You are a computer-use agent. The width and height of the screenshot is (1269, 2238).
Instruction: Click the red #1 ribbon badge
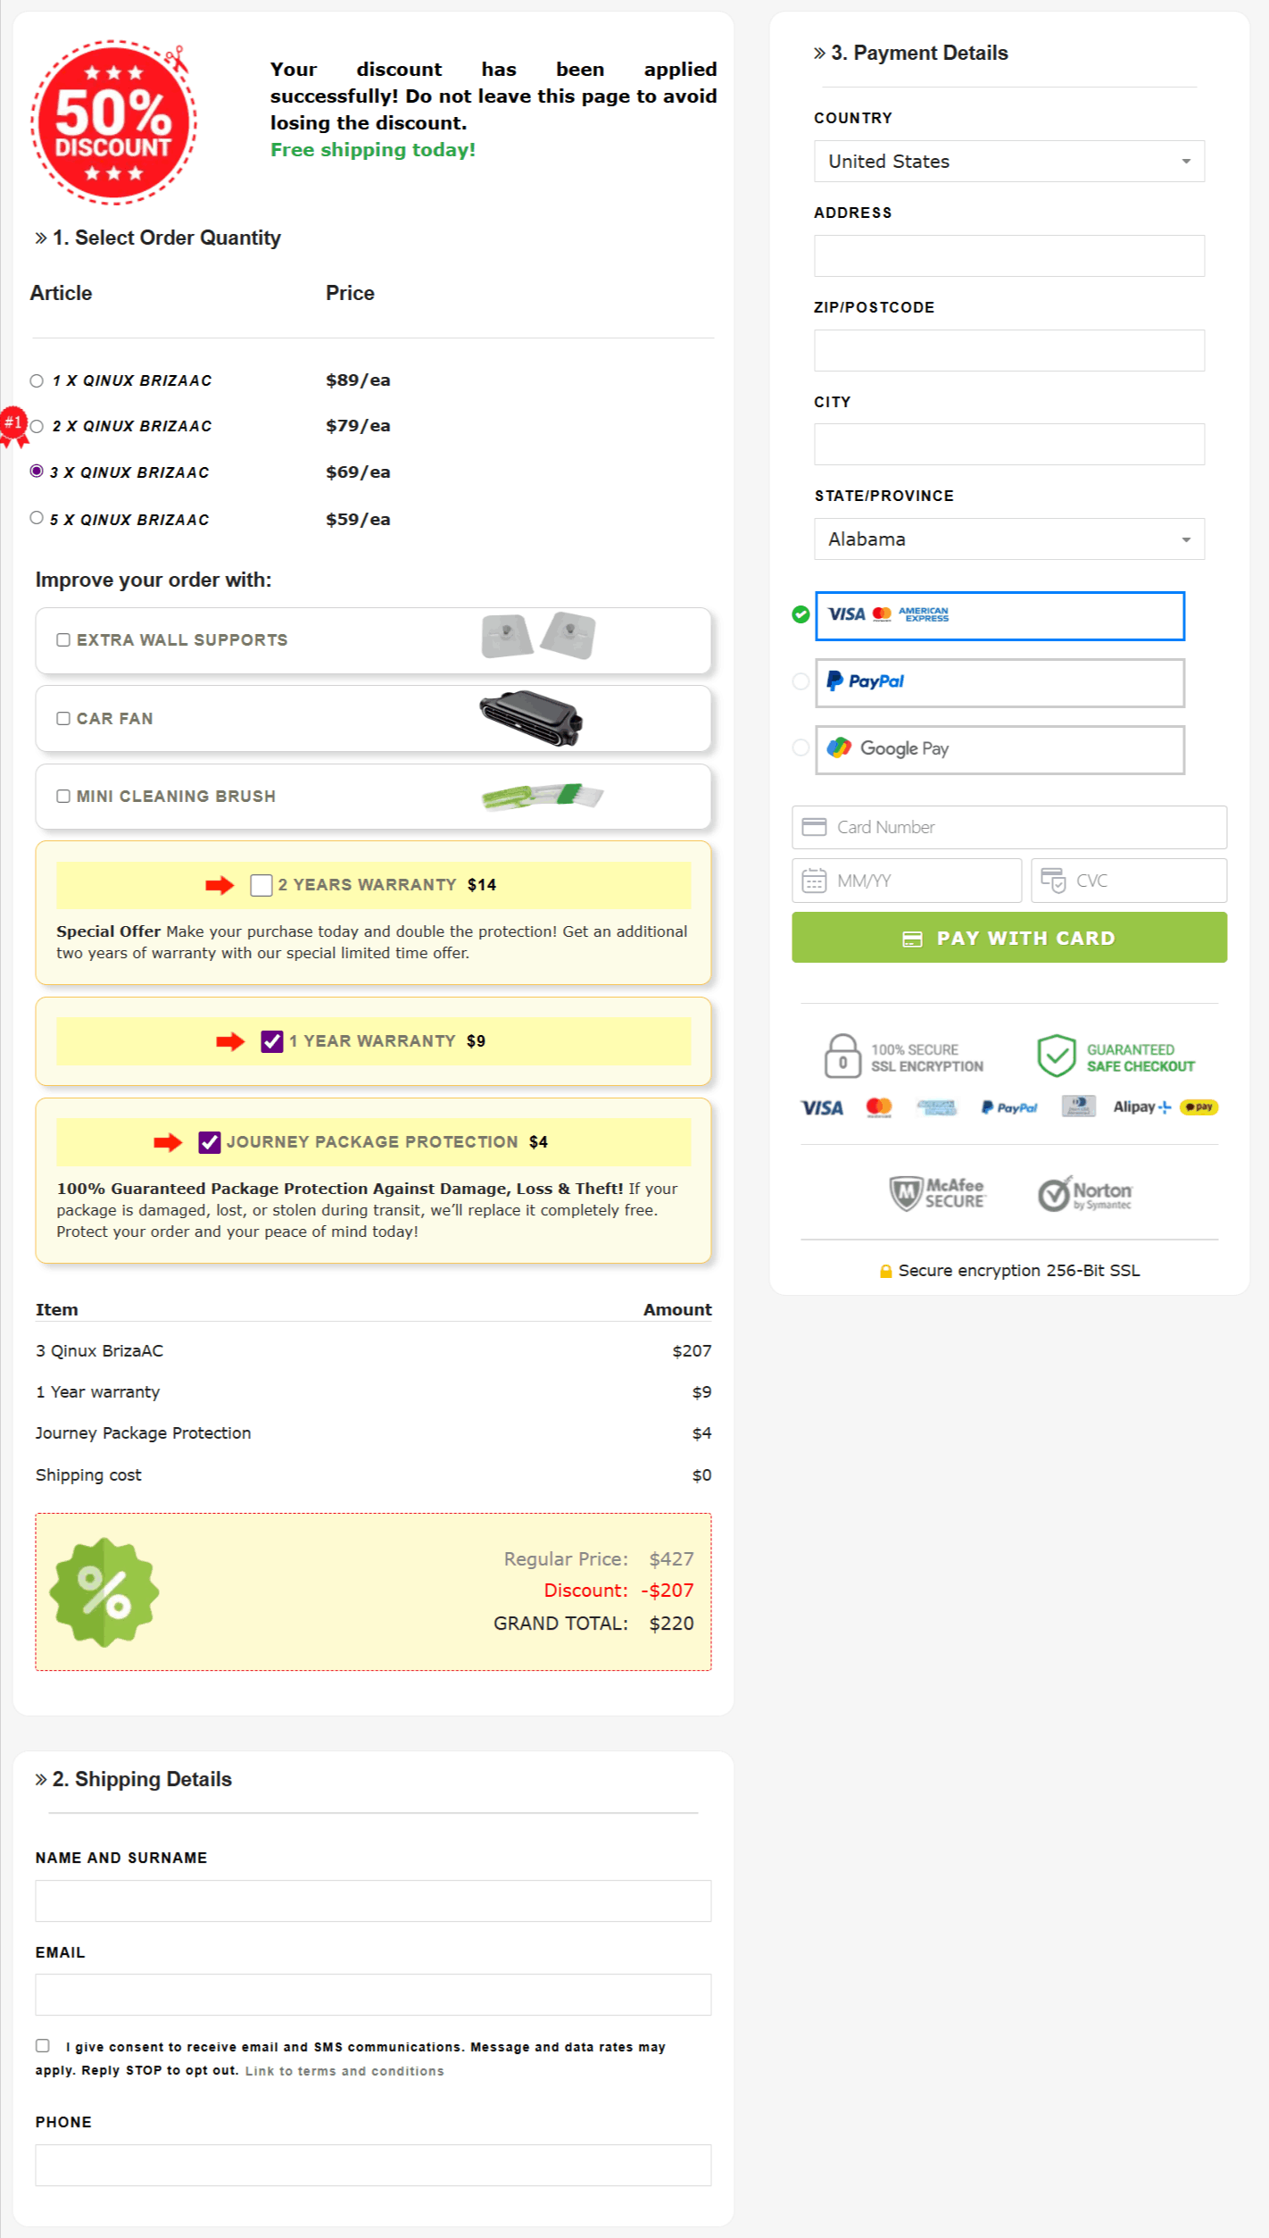click(12, 424)
